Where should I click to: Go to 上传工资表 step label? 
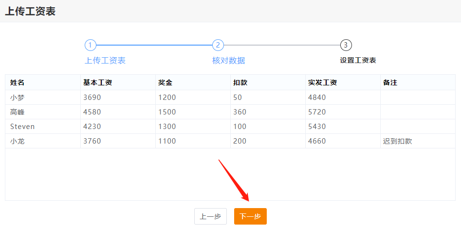click(105, 61)
